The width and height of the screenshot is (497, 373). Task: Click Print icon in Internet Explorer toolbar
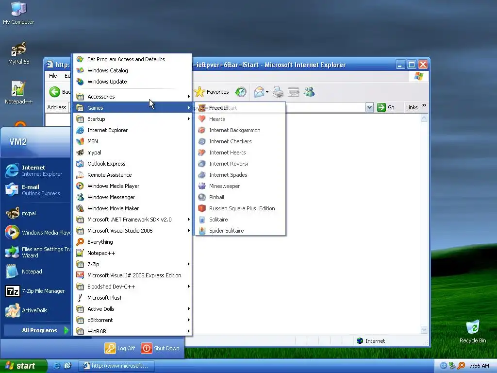(x=278, y=92)
